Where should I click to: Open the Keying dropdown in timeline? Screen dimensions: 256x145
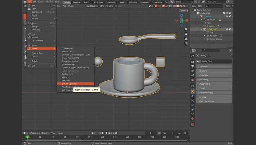pyautogui.click(x=45, y=133)
